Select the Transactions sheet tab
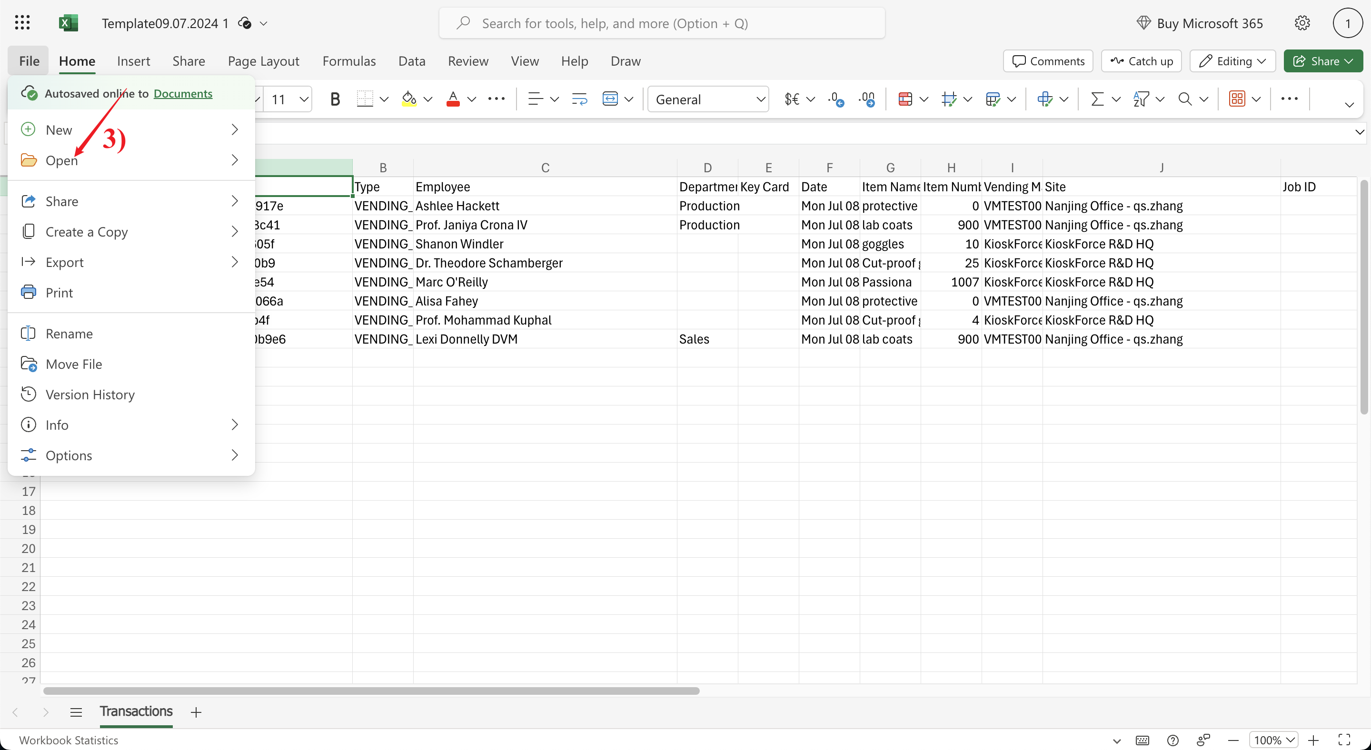 point(136,712)
